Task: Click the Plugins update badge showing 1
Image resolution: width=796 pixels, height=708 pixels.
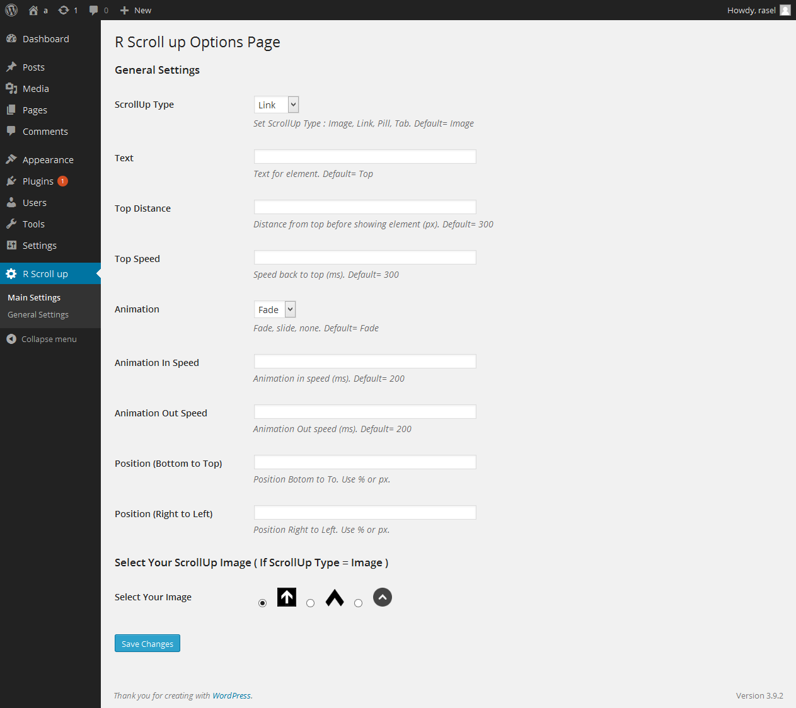Action: 62,181
